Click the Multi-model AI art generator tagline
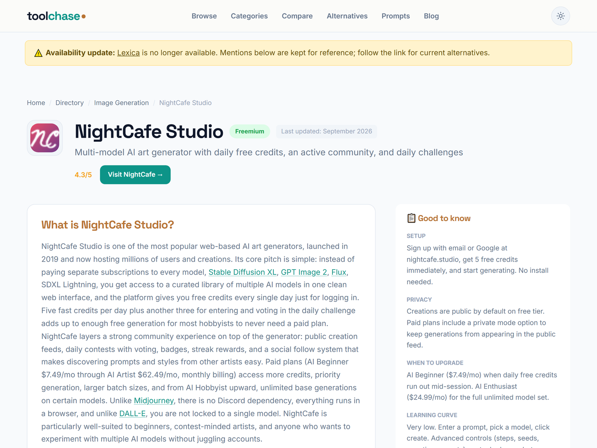The image size is (597, 448). point(269,152)
